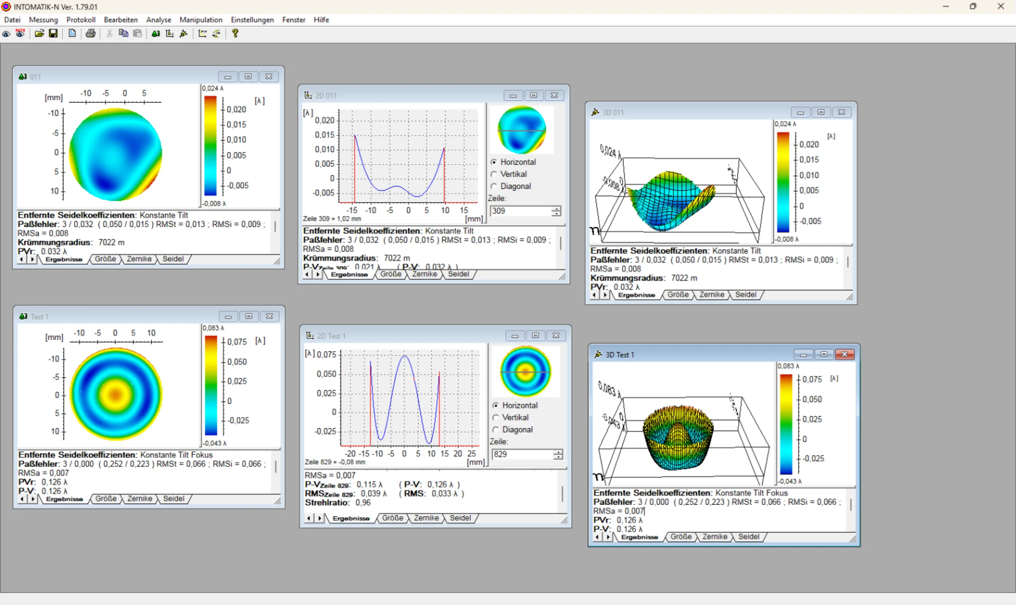The image size is (1016, 605).
Task: Increment Zeile value in 2D 011 window
Action: [556, 208]
